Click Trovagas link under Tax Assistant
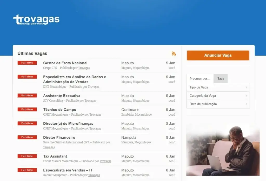This screenshot has height=181, width=266. (105, 161)
